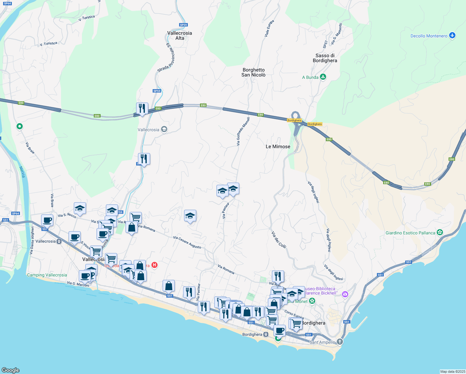
Task: Click the Museo-Biblioteca Clarence Bicknell camera icon
Action: [345, 294]
